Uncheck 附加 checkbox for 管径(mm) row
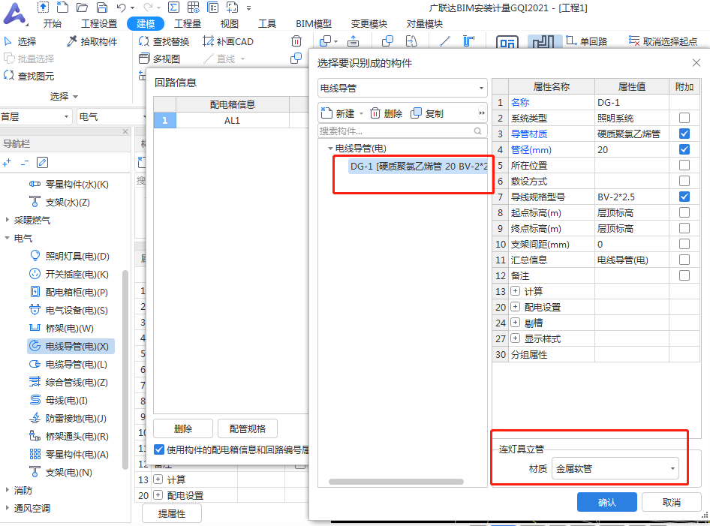 pyautogui.click(x=684, y=149)
